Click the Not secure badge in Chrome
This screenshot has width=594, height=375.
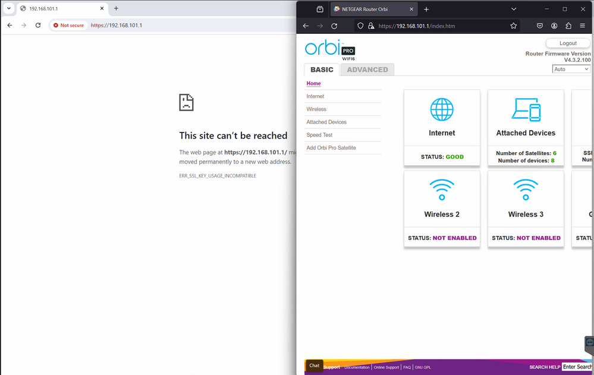pyautogui.click(x=68, y=26)
